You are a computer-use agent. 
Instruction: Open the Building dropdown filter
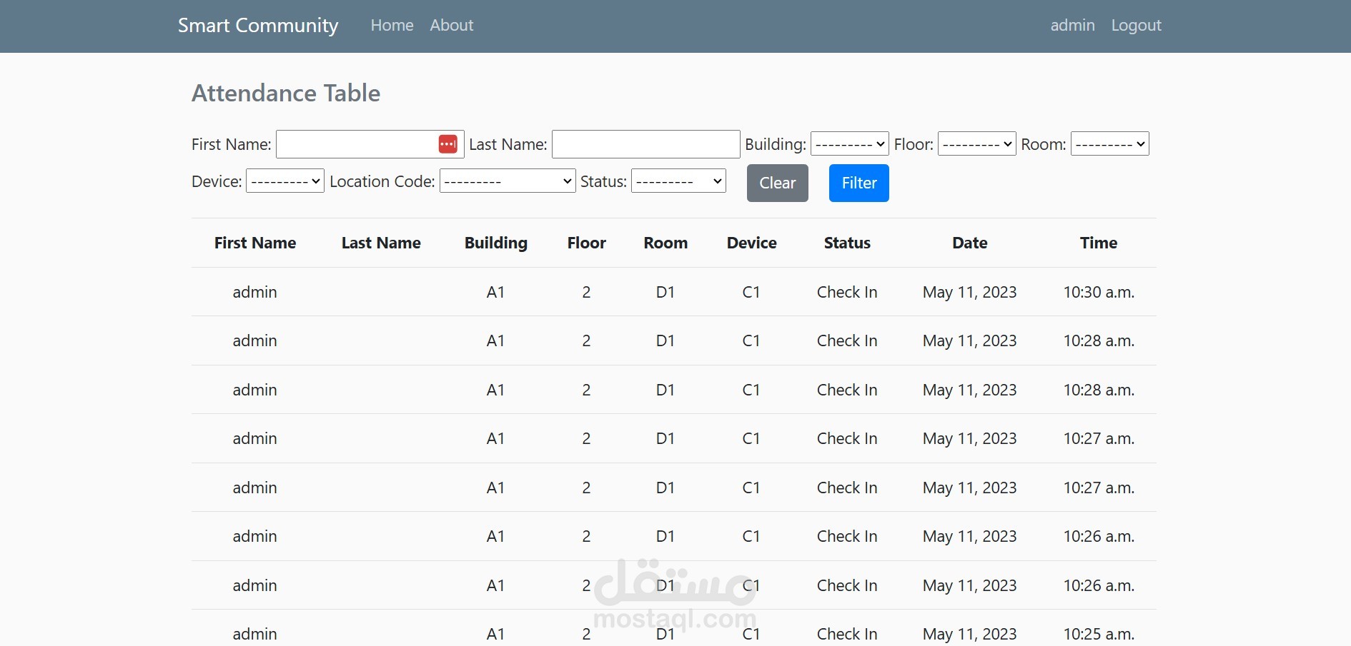(x=849, y=144)
